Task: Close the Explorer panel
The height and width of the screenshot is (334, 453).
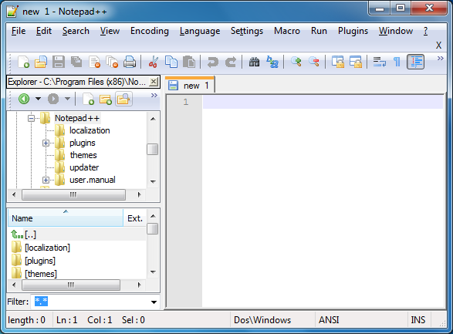Action: point(154,82)
